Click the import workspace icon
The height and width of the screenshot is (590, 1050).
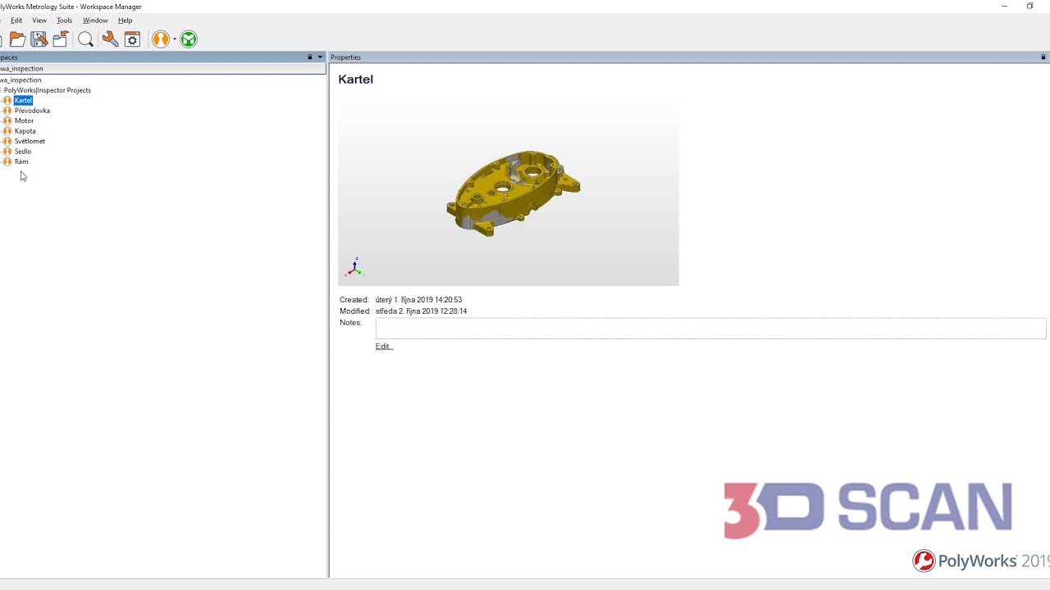click(60, 39)
